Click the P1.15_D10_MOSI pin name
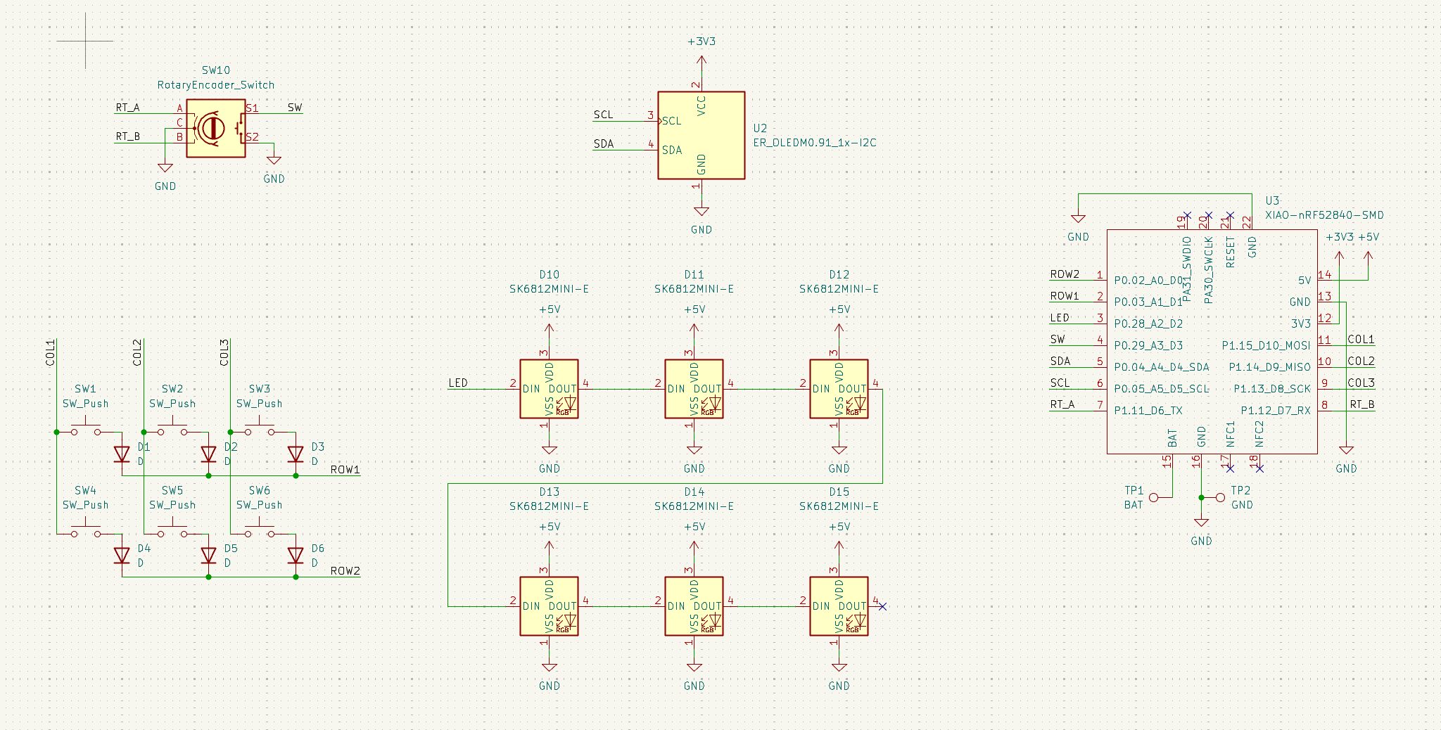Screen dimensions: 1441x730 point(1266,345)
